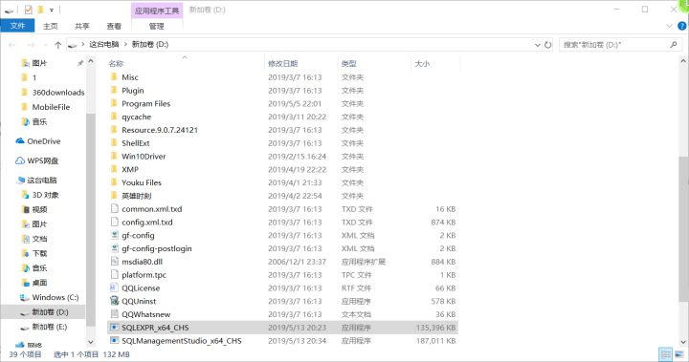Sort by the 修改日期 column header
Viewport: 689px width, 362px height.
click(283, 64)
